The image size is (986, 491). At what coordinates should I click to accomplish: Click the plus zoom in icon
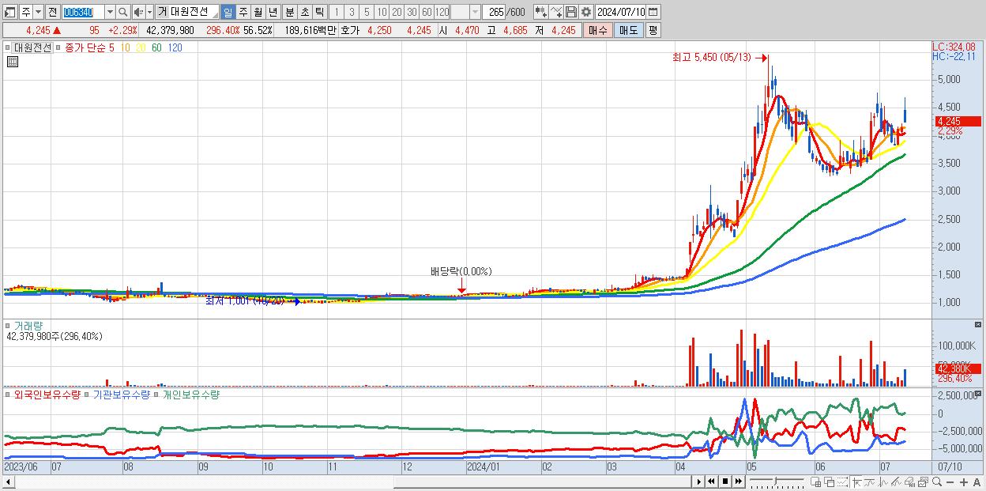pyautogui.click(x=963, y=482)
